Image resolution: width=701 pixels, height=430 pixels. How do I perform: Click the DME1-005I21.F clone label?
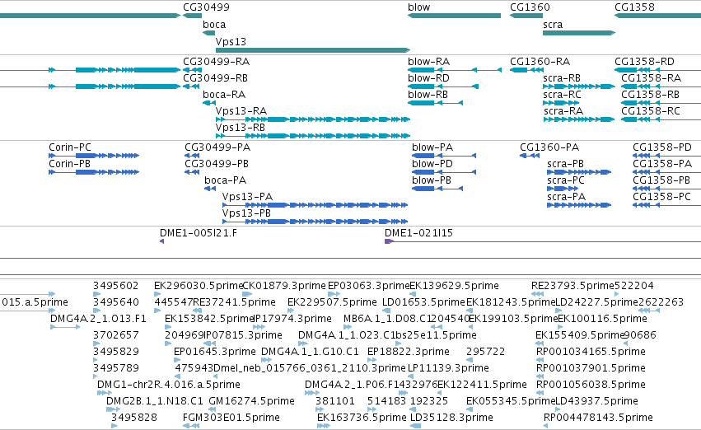(x=199, y=233)
